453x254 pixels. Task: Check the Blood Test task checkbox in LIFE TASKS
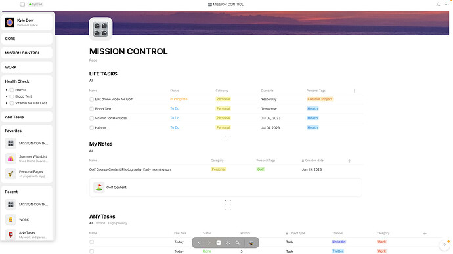pyautogui.click(x=91, y=109)
